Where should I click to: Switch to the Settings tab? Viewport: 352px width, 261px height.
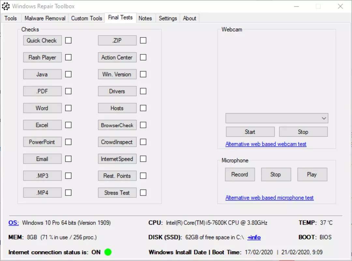click(168, 18)
